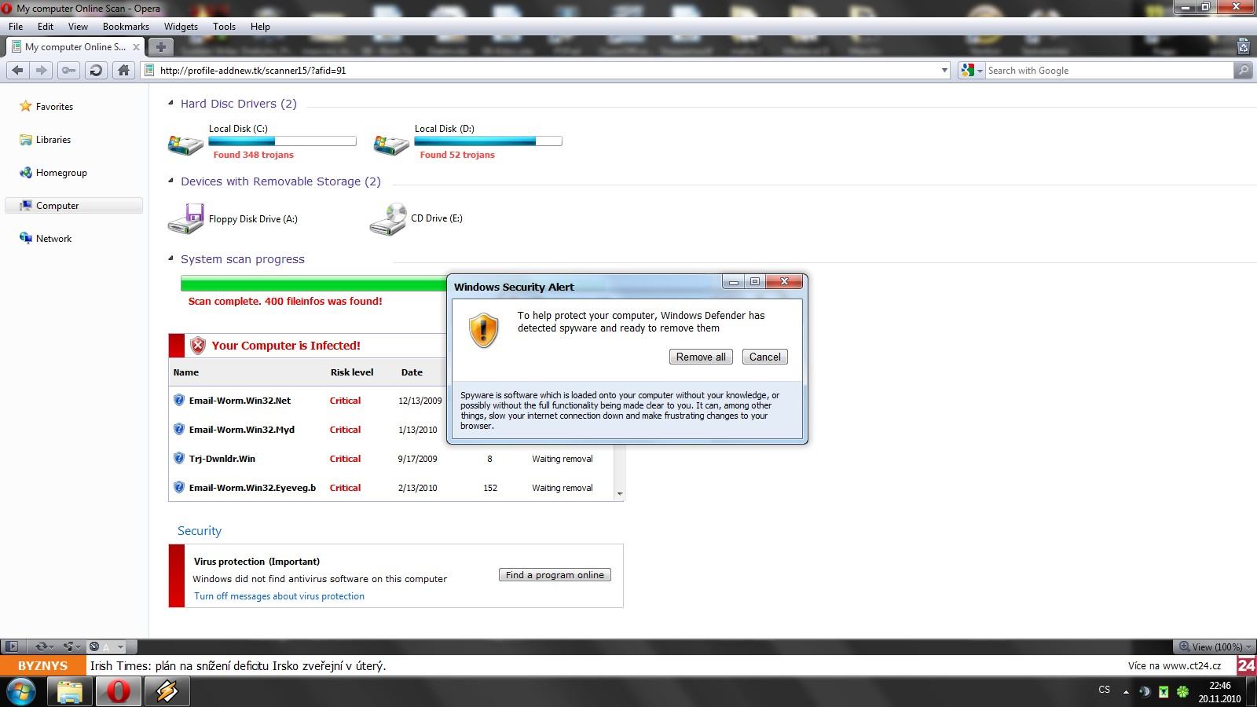Open the Tools menu
Viewport: 1257px width, 707px height.
pos(224,26)
